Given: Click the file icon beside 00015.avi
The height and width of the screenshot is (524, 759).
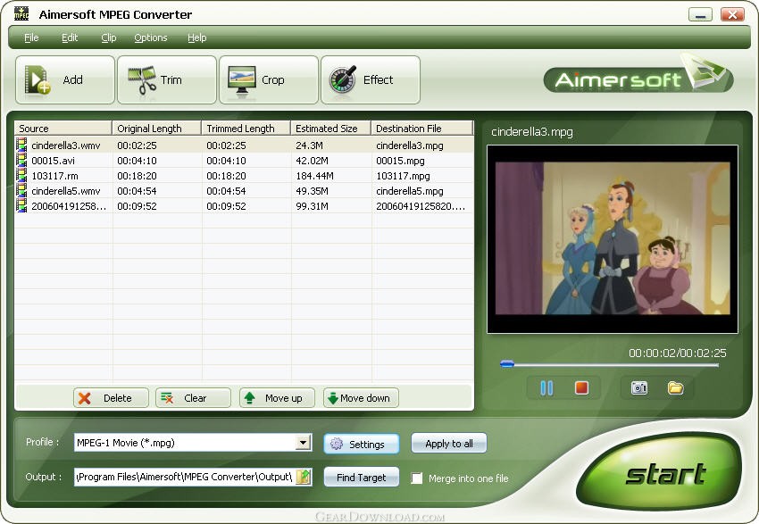Looking at the screenshot, I should coord(21,160).
